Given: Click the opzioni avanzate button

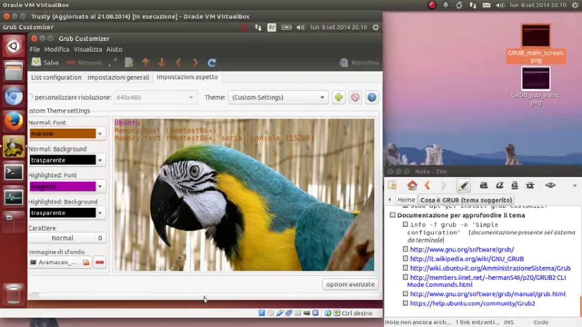Looking at the screenshot, I should 350,284.
